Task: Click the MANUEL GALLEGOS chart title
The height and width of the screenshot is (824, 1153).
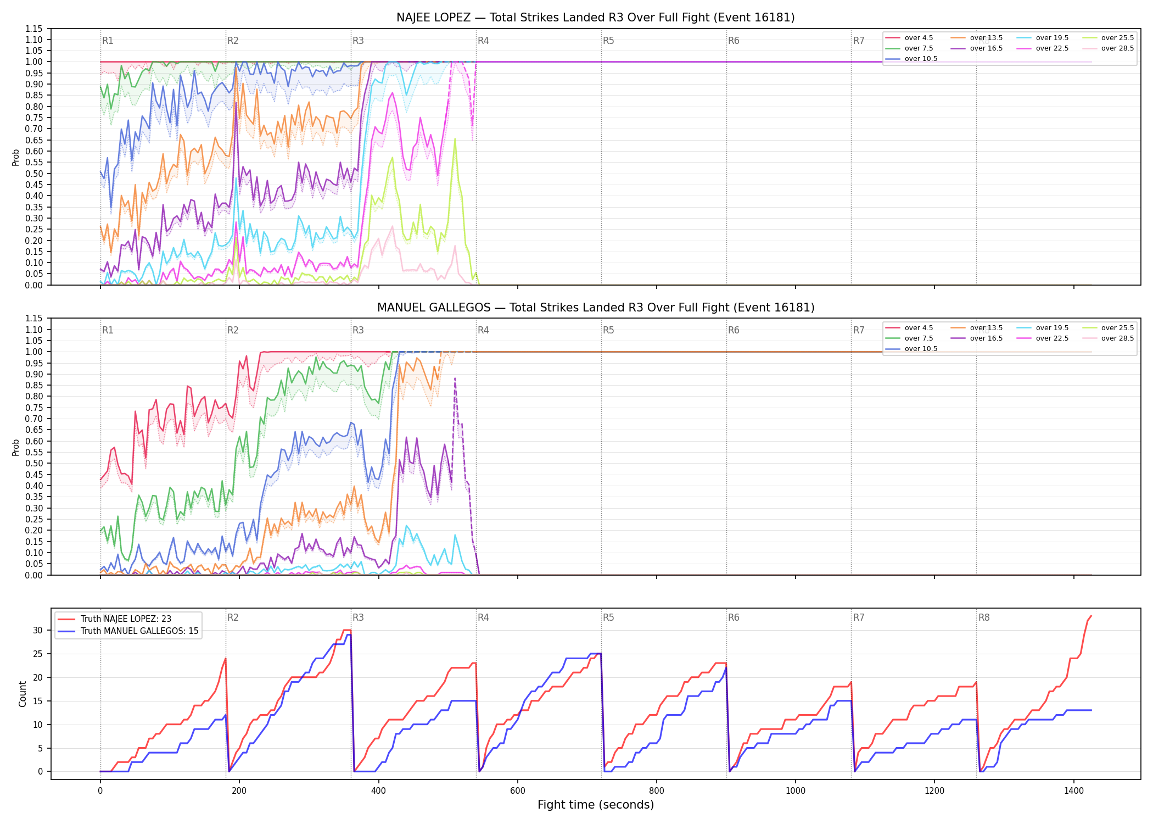Action: (595, 308)
